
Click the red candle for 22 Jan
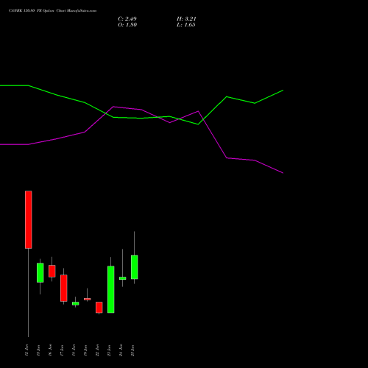pos(99,308)
